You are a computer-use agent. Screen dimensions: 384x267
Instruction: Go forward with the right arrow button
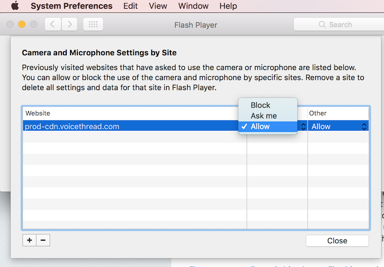pos(70,24)
